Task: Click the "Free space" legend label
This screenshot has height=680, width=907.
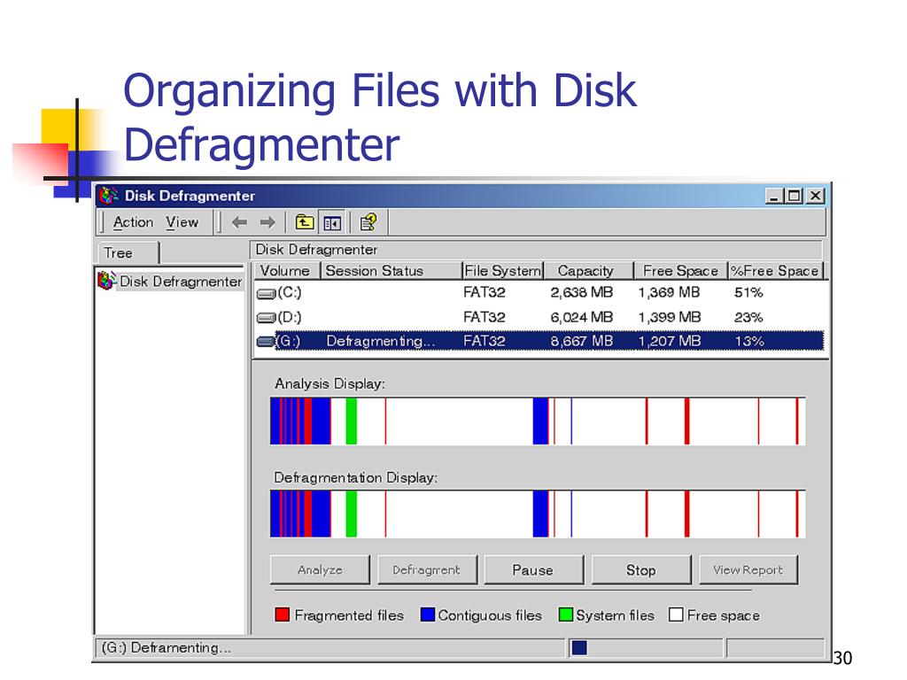Action: [x=724, y=615]
